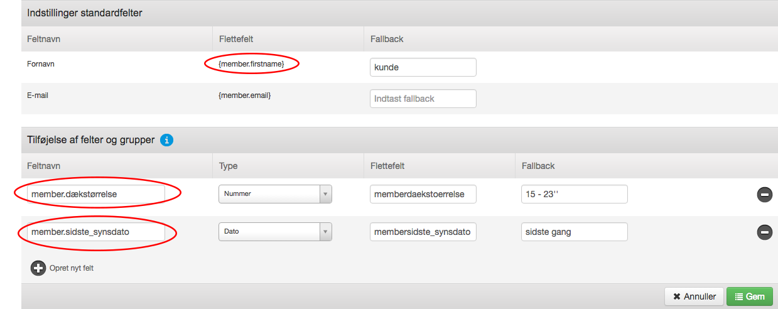Open the Dato type dropdown
Screen dimensions: 778x309
click(x=275, y=232)
